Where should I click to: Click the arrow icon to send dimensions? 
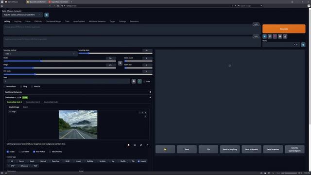coord(147,145)
